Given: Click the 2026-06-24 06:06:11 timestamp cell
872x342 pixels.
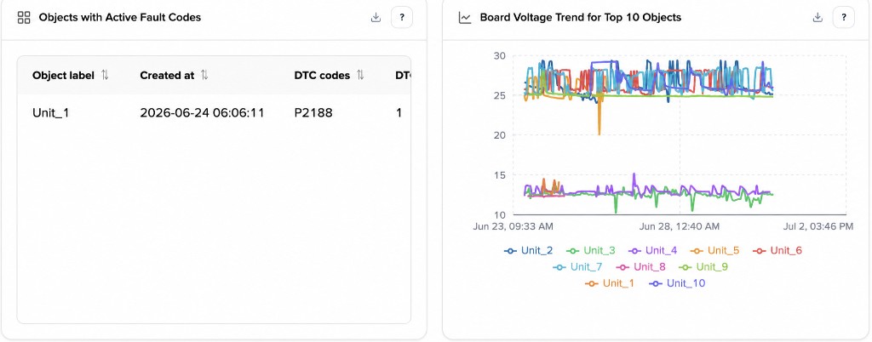Looking at the screenshot, I should click(202, 113).
